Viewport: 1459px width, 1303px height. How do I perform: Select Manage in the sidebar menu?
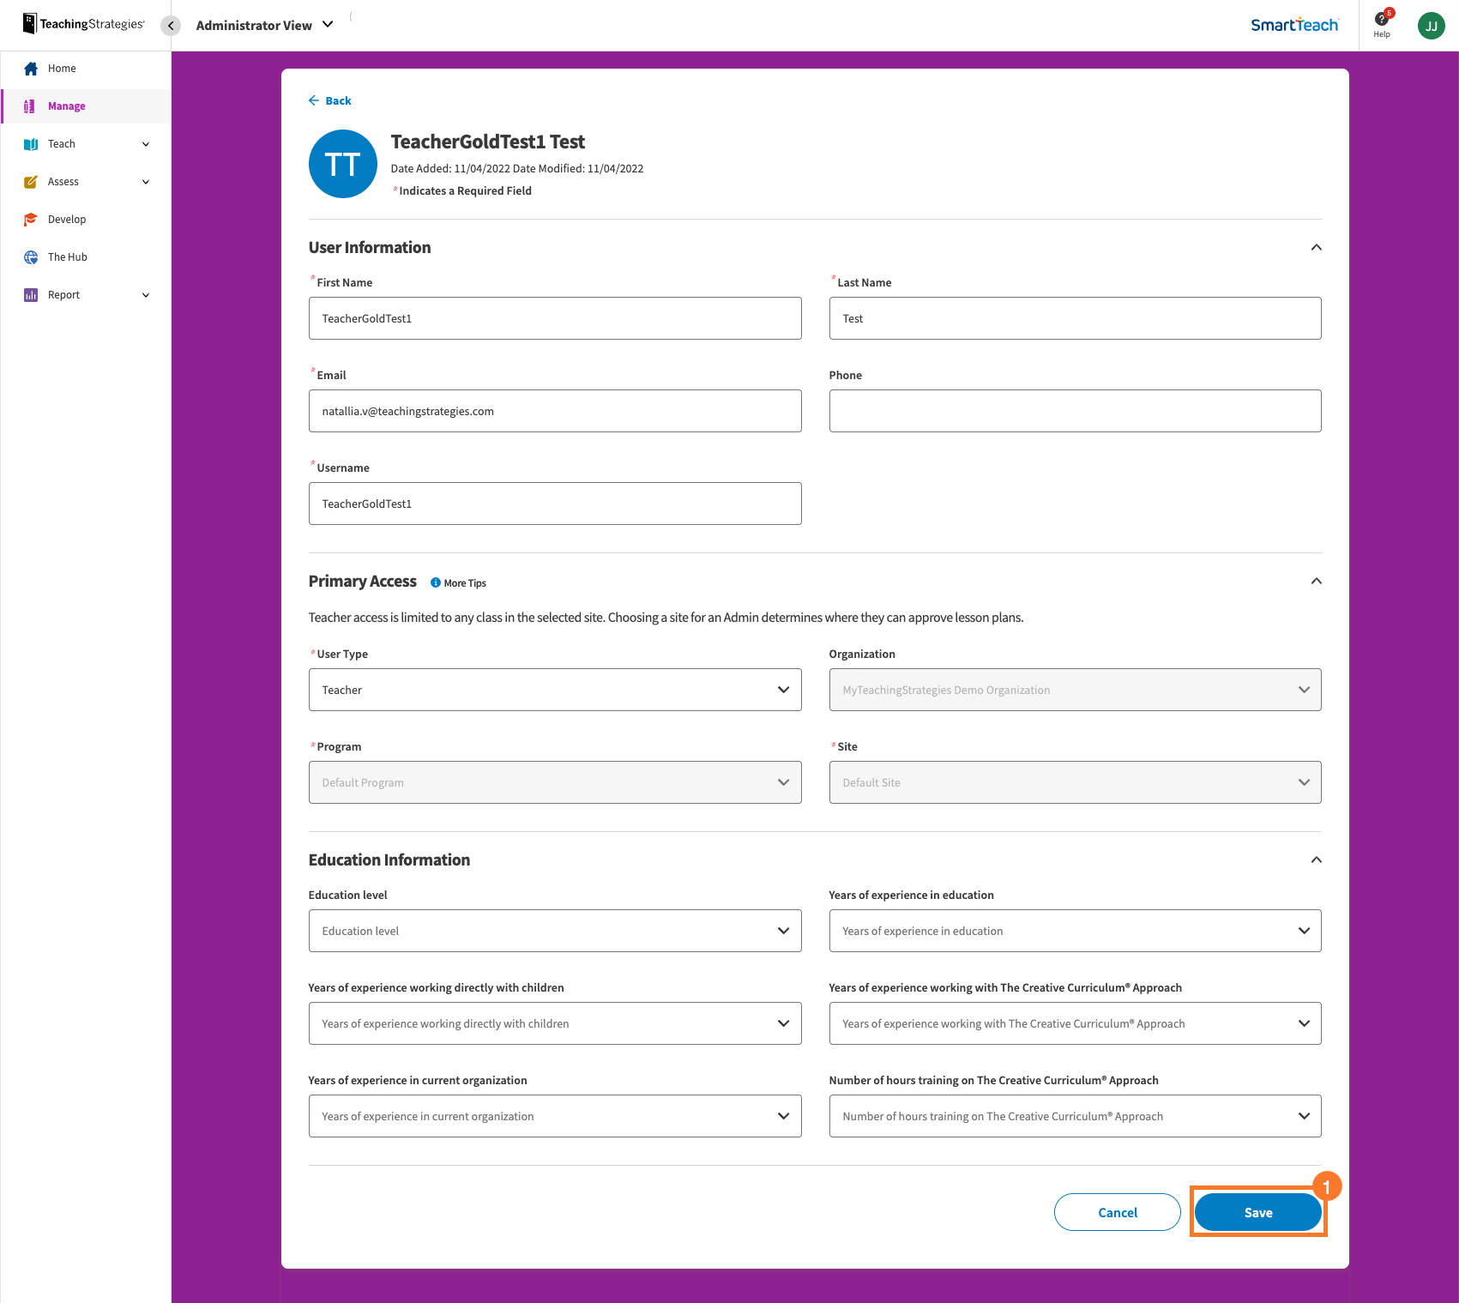coord(66,106)
